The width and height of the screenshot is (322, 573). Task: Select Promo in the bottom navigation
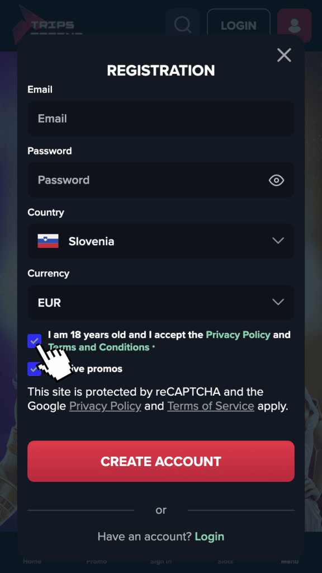point(96,561)
